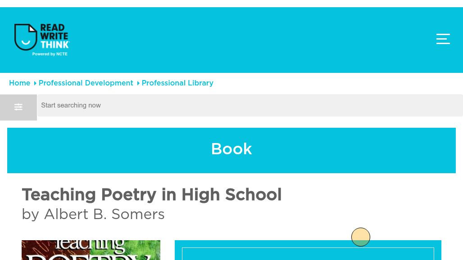463x260 pixels.
Task: Click the arrow before Professional Development
Action: (35, 83)
